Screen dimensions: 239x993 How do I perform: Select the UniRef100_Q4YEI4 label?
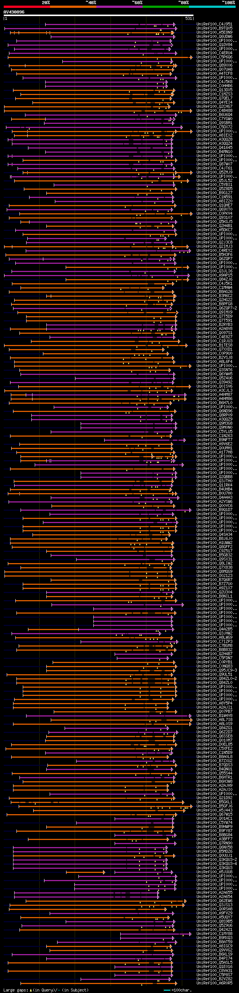coord(214,102)
